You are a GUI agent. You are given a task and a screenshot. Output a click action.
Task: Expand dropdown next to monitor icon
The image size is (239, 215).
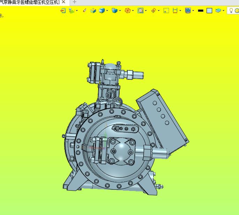(x=193, y=11)
